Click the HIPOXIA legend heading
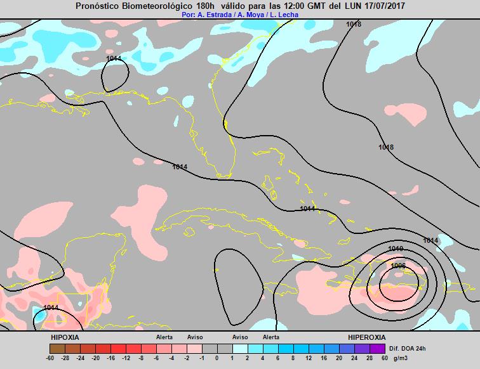This screenshot has width=480, height=369. 65,337
